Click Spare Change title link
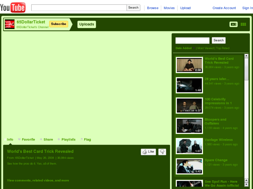253x189 pixels. [x=216, y=160]
